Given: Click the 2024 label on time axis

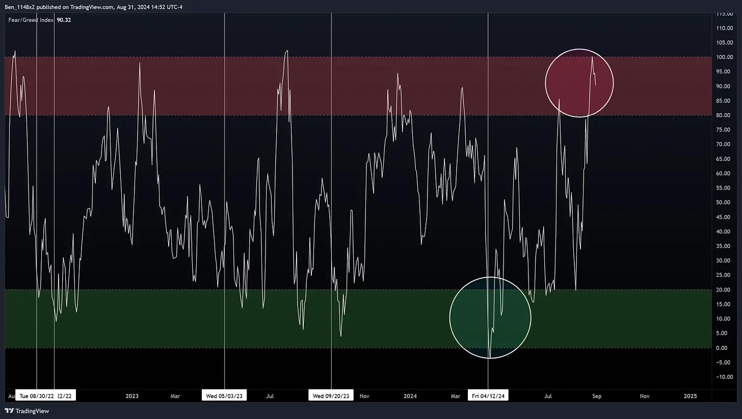Looking at the screenshot, I should click(x=410, y=396).
